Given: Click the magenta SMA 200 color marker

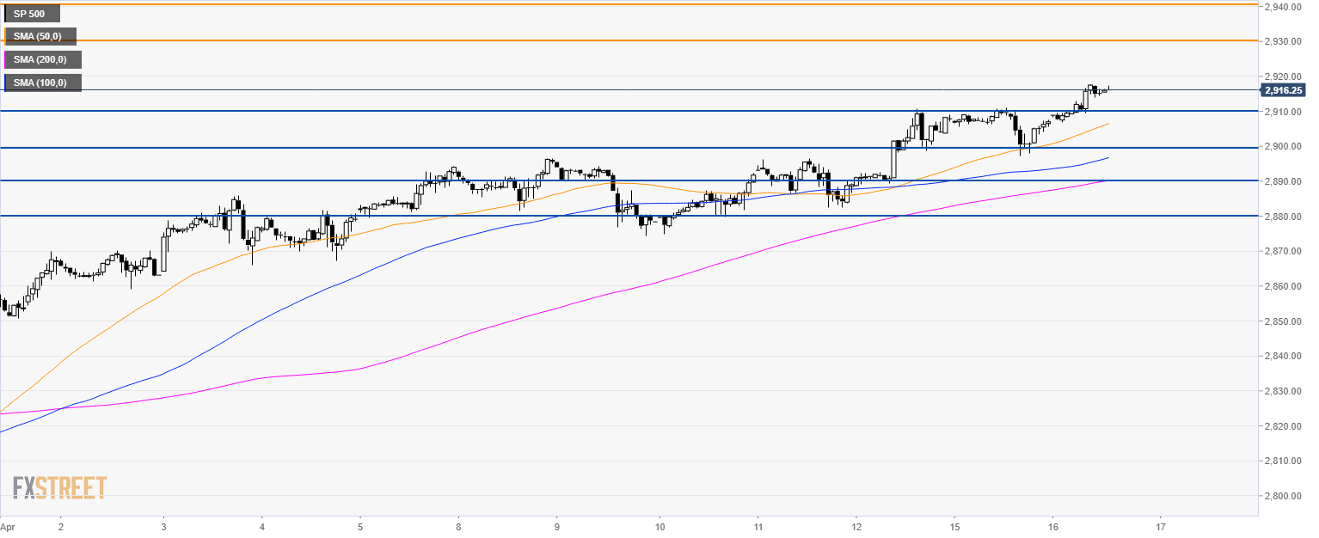Looking at the screenshot, I should [x=5, y=59].
